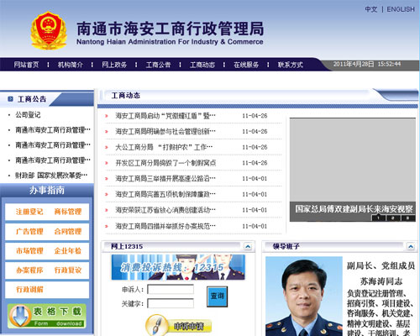Open the 联系方式 menu item
Screen dimensions: 420x336
(291, 65)
